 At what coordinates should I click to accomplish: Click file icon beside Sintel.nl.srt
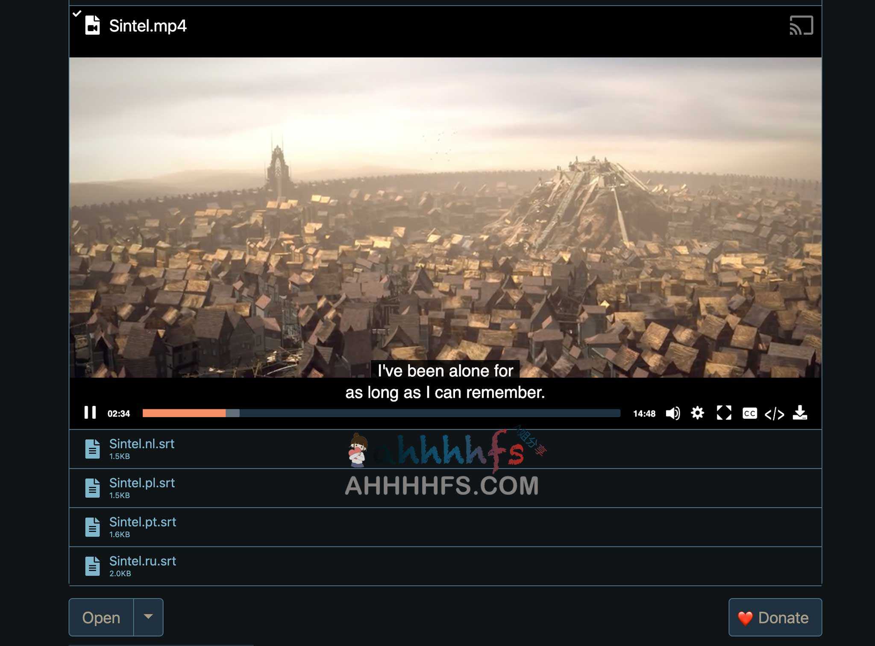[92, 449]
